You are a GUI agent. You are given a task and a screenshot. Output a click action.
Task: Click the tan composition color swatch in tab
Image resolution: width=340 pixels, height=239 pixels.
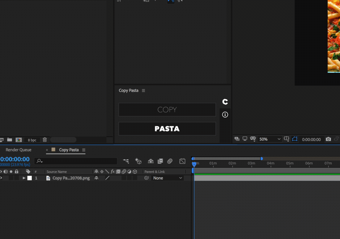pos(53,150)
